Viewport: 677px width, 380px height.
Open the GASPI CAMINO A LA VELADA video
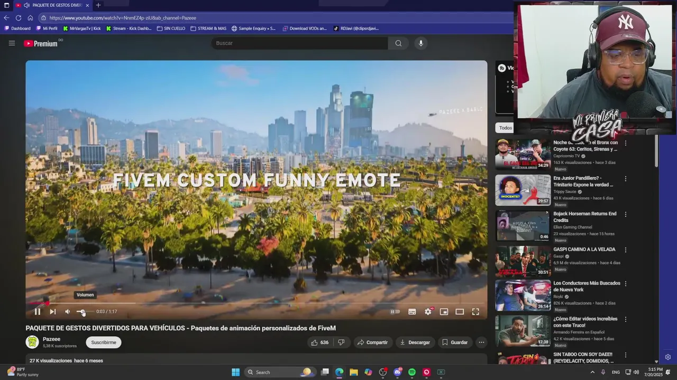click(523, 261)
